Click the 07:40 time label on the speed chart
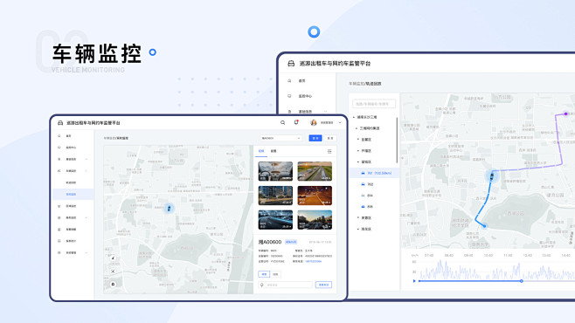Screen dimensions: 575x323 coord(429,255)
